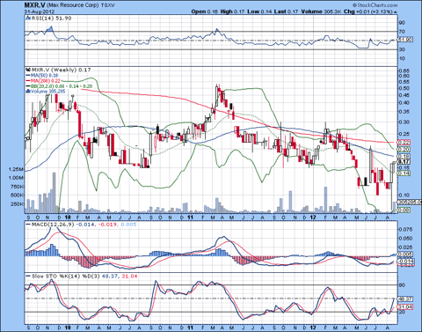
Task: Click the 750K volume axis label
Action: coord(18,187)
